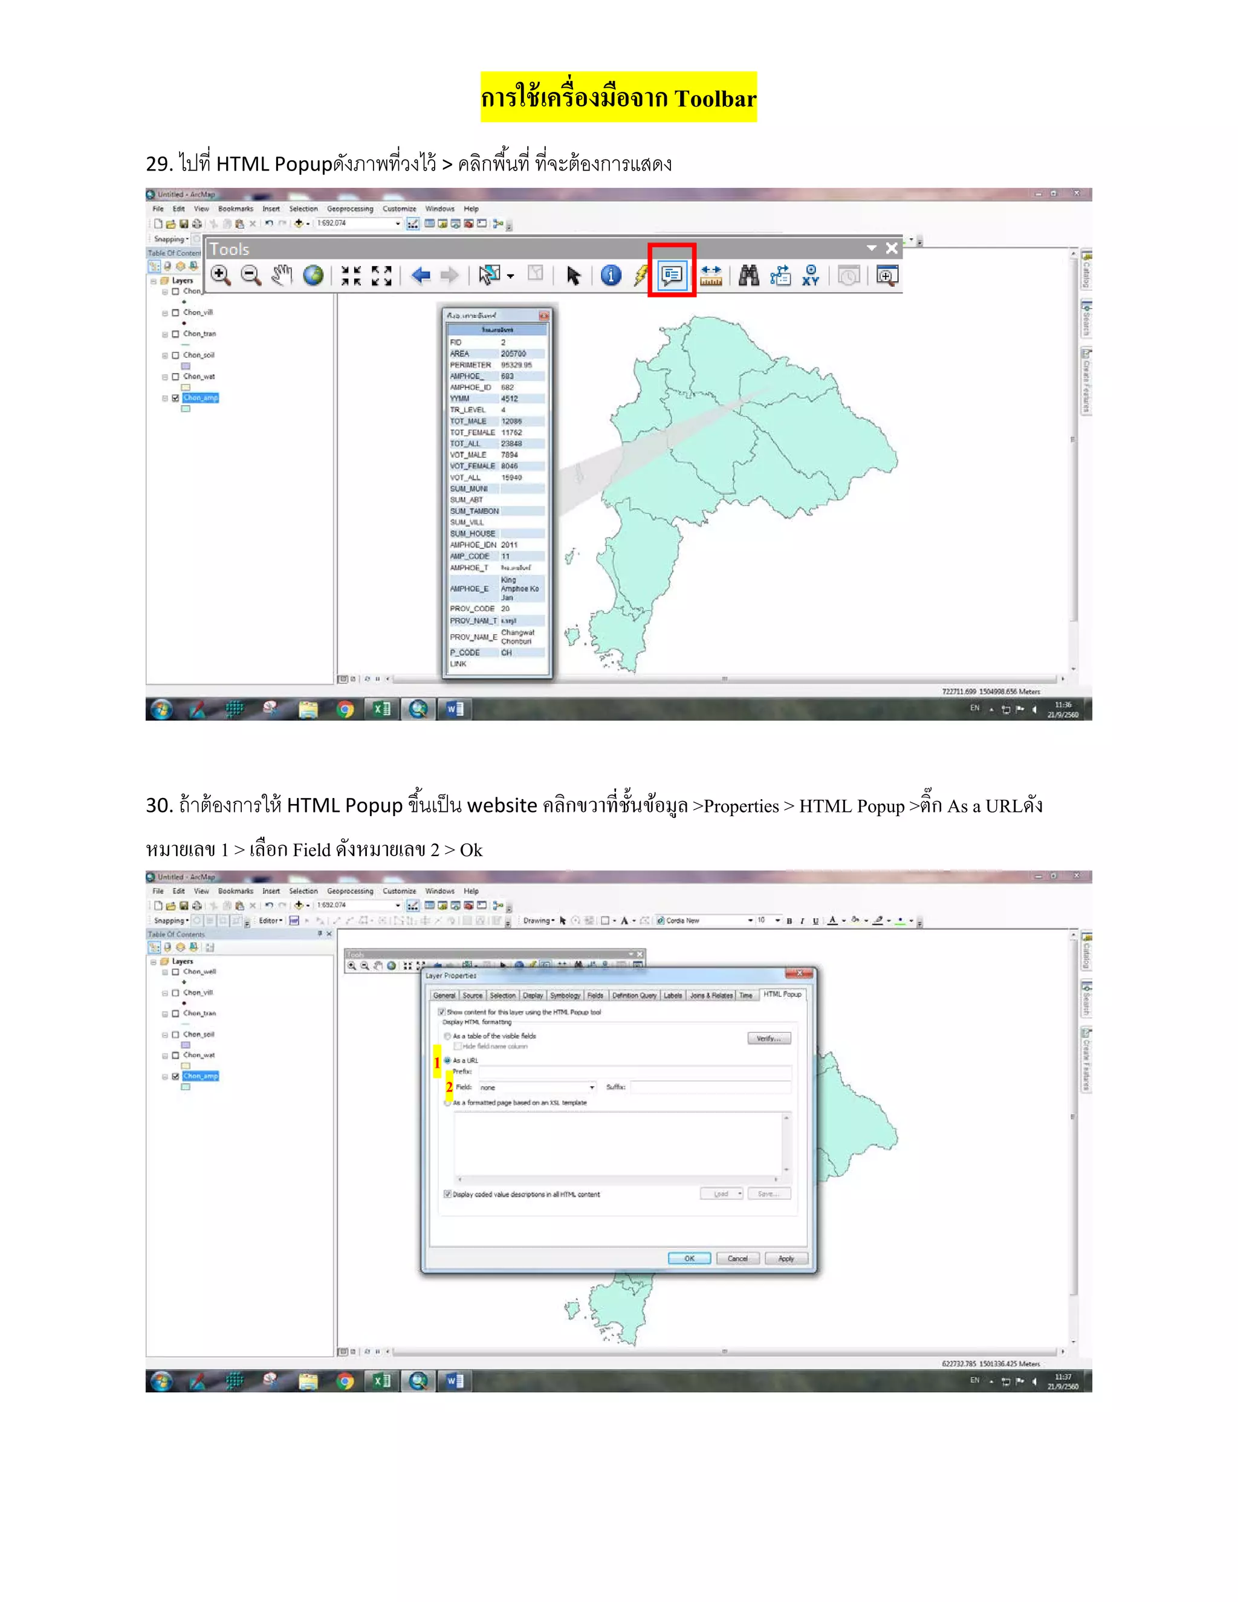Select Zoom Out on the enlarged Tools toolbar
Image resolution: width=1238 pixels, height=1602 pixels.
tap(251, 275)
